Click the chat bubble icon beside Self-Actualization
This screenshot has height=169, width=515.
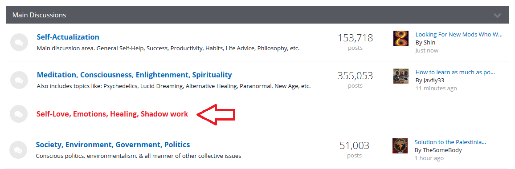pos(19,42)
